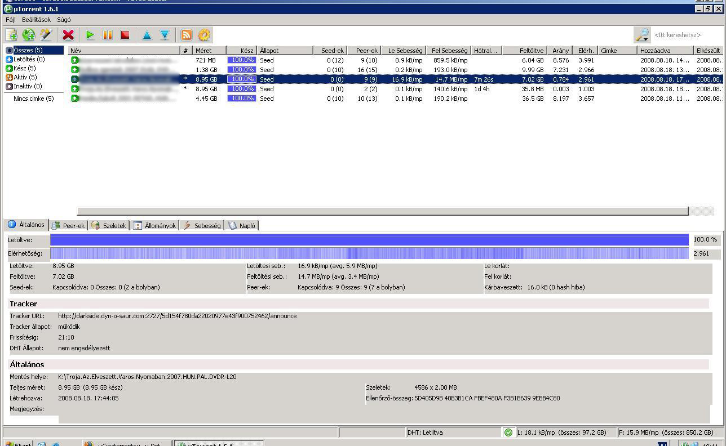Click the Add Torrent toolbar icon
The width and height of the screenshot is (726, 446).
click(x=11, y=35)
